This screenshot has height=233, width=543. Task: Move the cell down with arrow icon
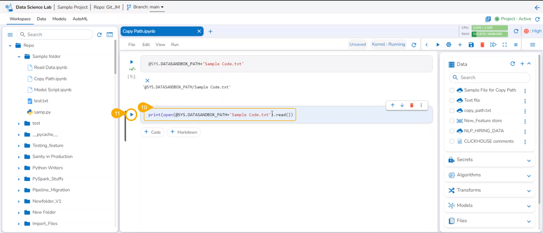point(402,105)
